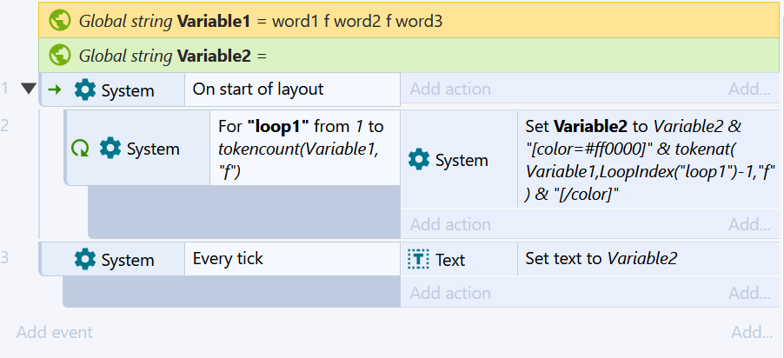The width and height of the screenshot is (784, 358).
Task: Click Add action below the Set Variable2 action
Action: (450, 224)
